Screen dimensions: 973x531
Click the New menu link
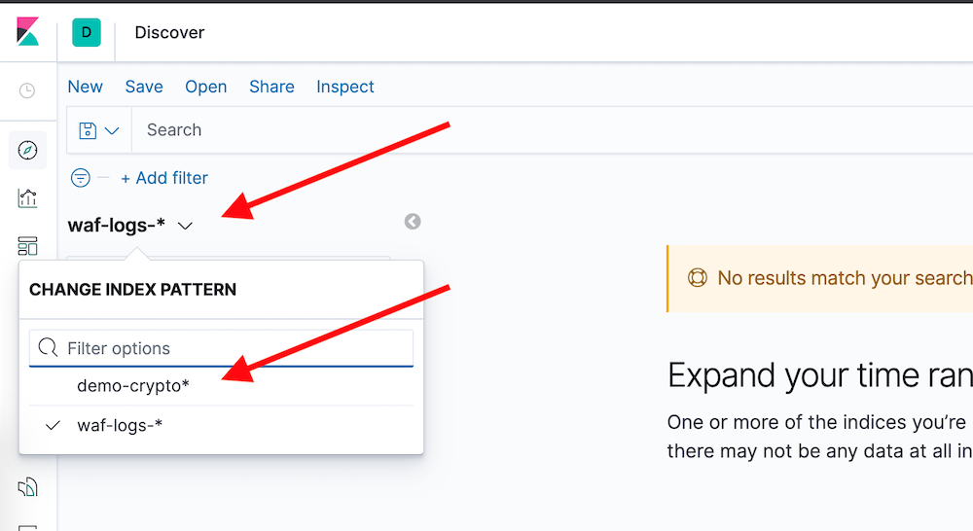point(85,87)
